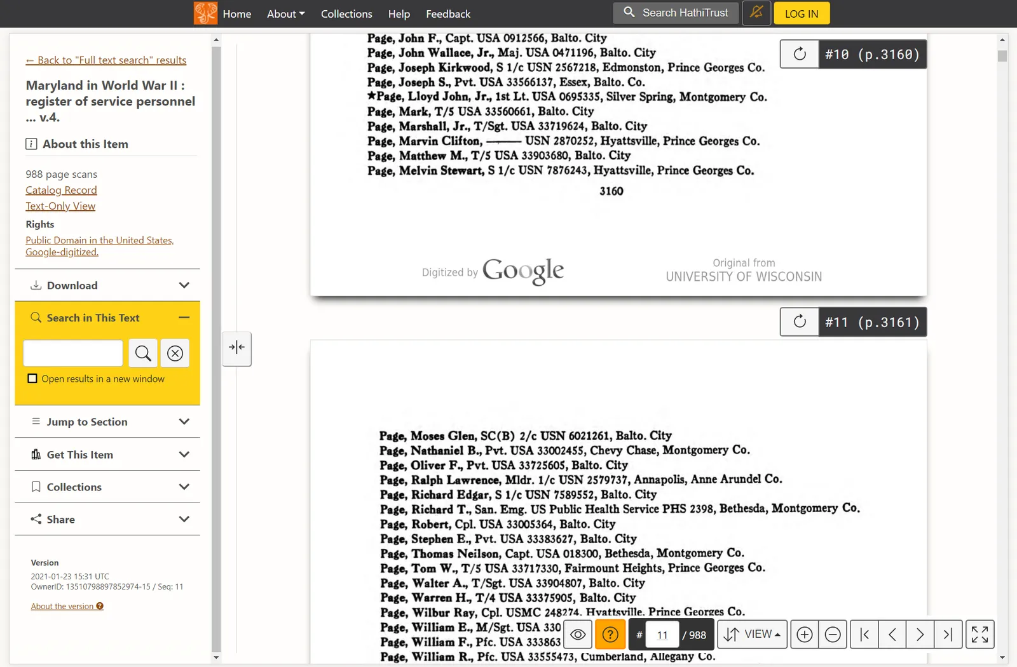Rotate page #11 using its rotate icon
Viewport: 1017px width, 667px height.
pyautogui.click(x=800, y=321)
